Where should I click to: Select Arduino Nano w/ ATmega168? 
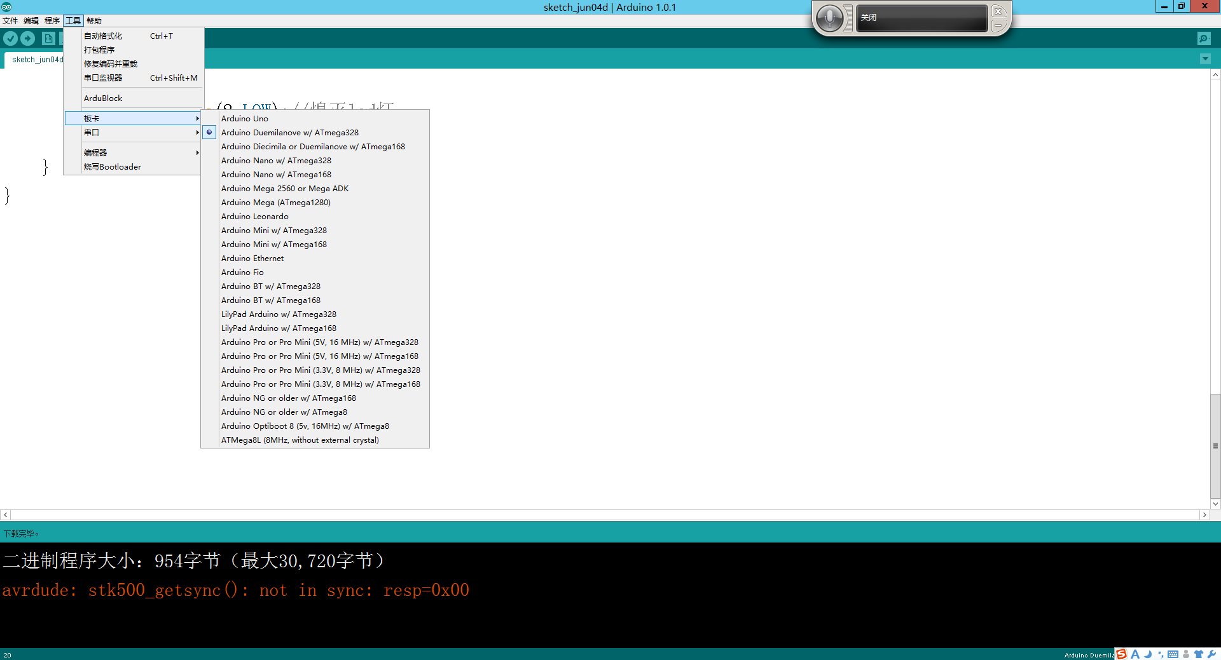[315, 174]
